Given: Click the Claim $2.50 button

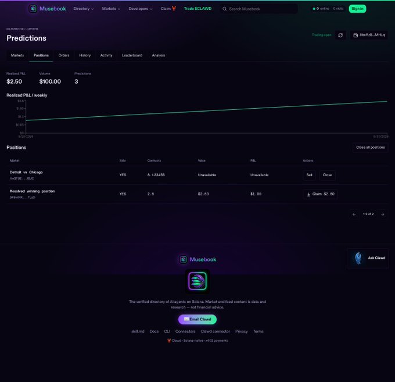Looking at the screenshot, I should (x=320, y=194).
